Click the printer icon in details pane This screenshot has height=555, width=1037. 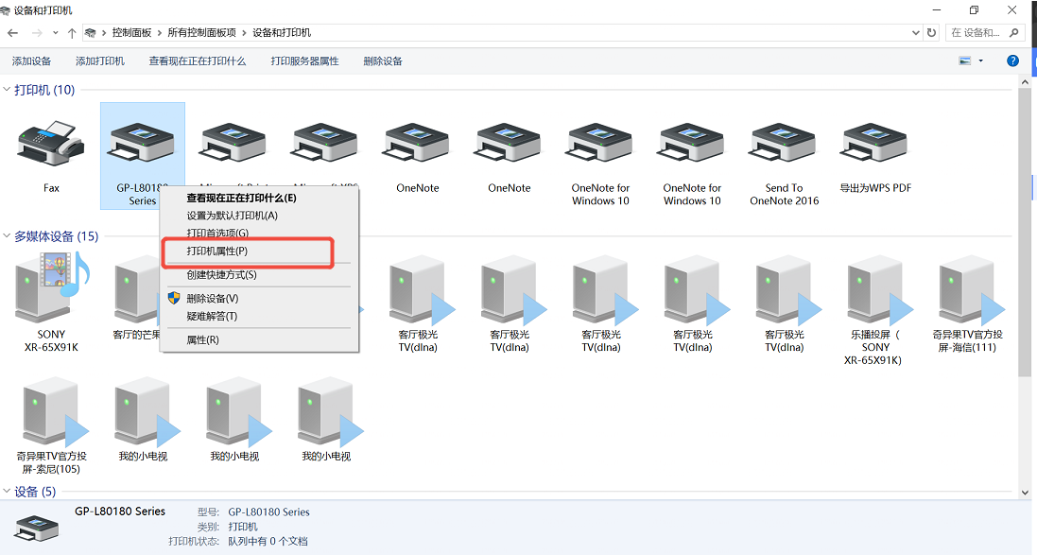37,528
